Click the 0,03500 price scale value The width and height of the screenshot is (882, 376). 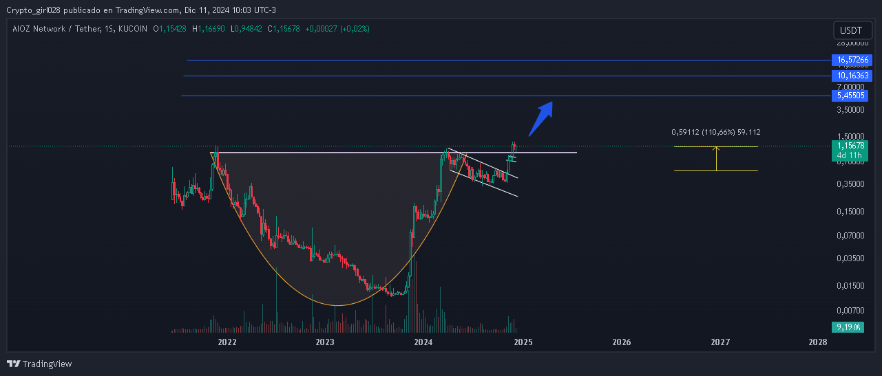(850, 258)
